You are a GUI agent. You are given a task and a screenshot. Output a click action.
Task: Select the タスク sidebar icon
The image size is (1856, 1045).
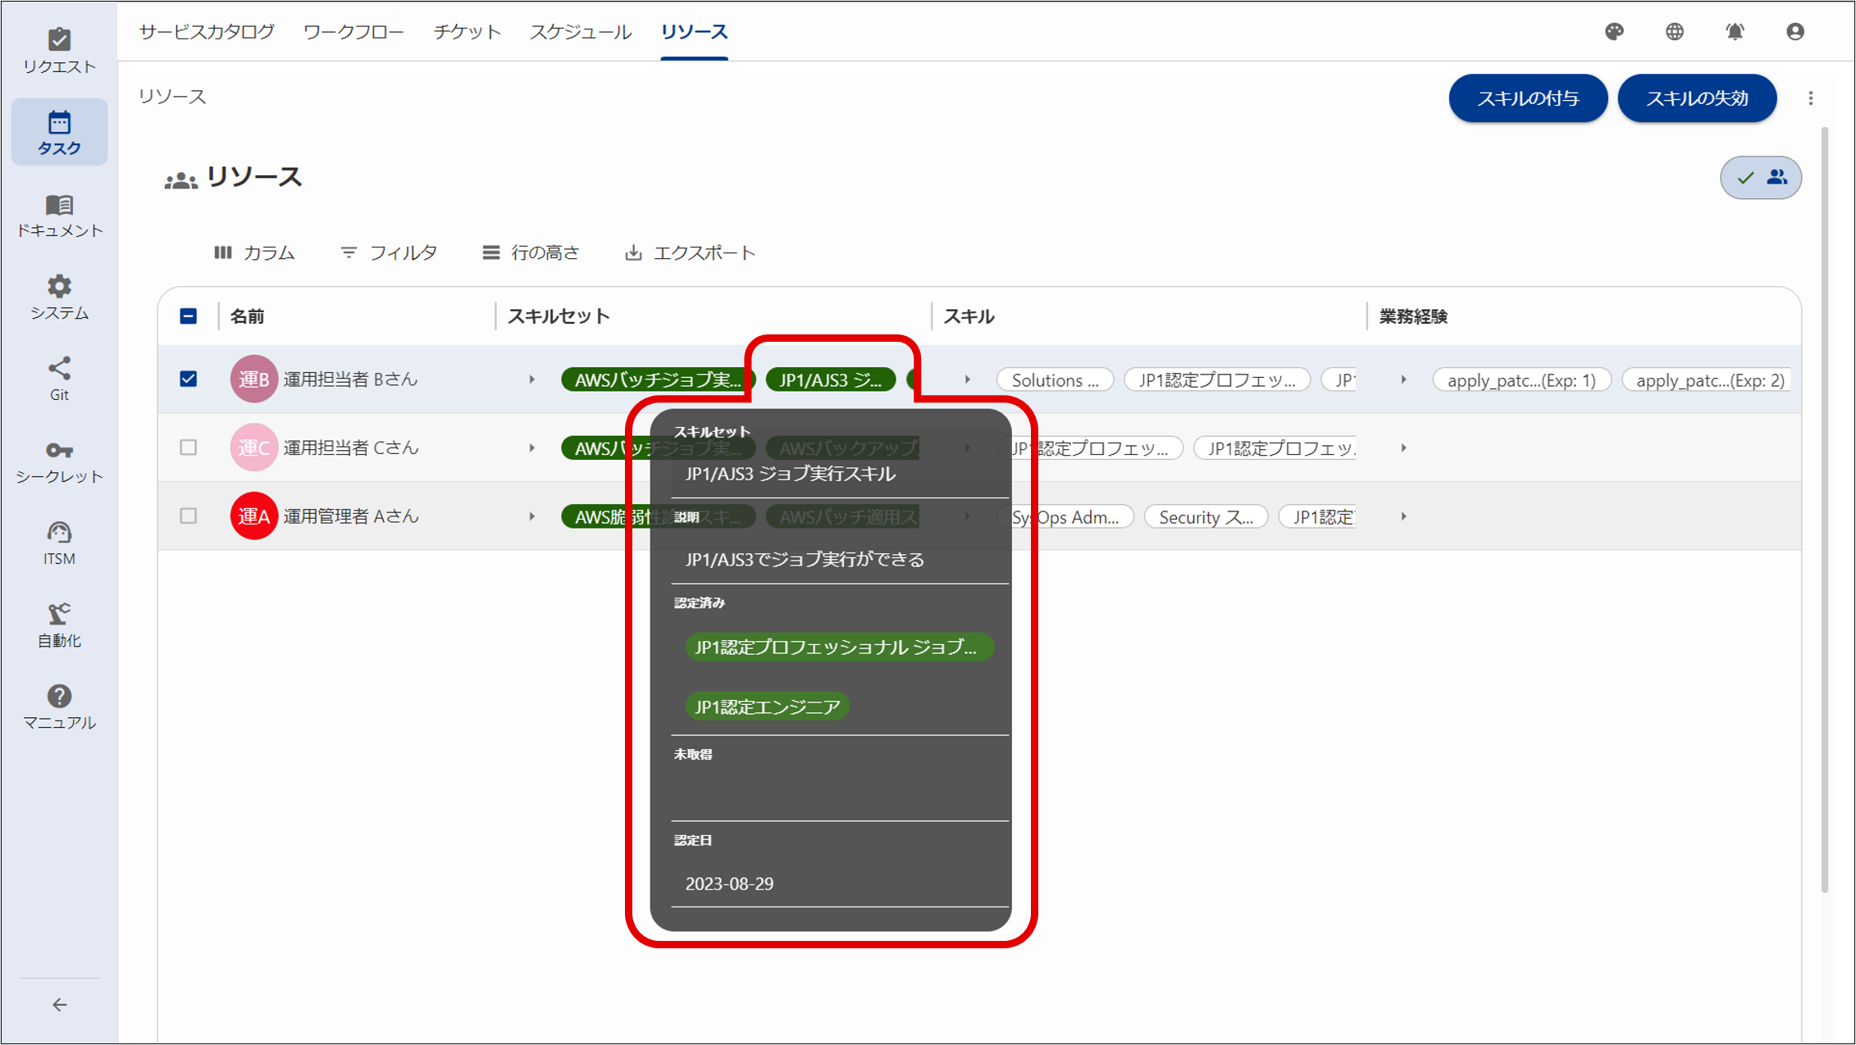tap(59, 131)
